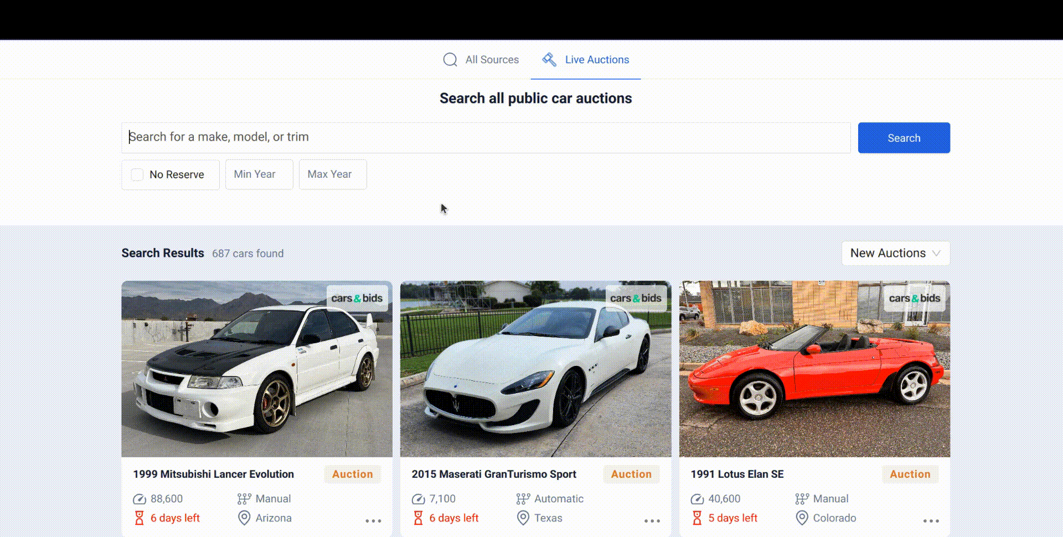1063x537 pixels.
Task: Click the location pin icon next to Texas
Action: [x=523, y=518]
